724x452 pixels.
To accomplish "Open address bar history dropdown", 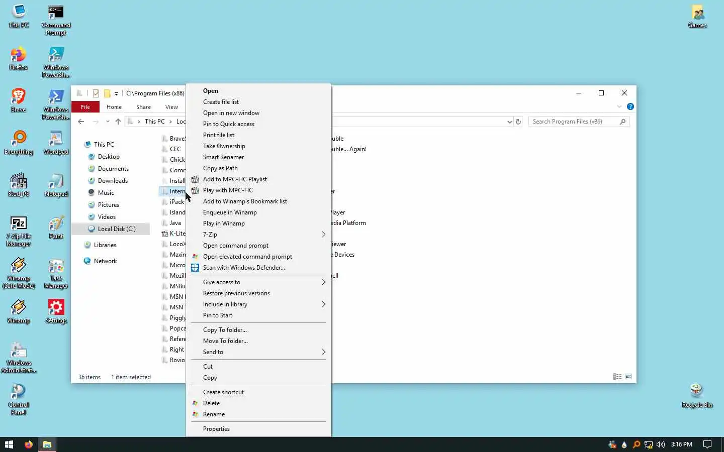I will [509, 122].
